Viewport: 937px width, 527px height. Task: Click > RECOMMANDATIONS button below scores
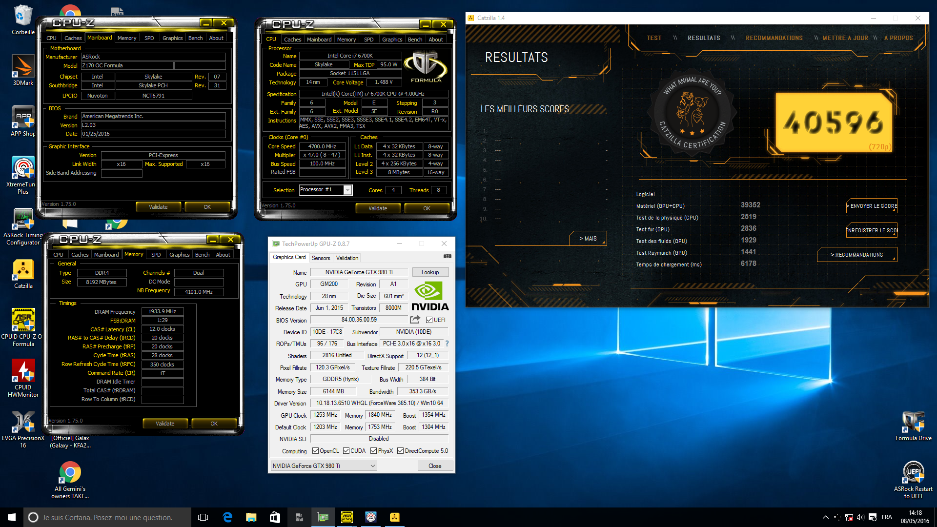pyautogui.click(x=857, y=255)
